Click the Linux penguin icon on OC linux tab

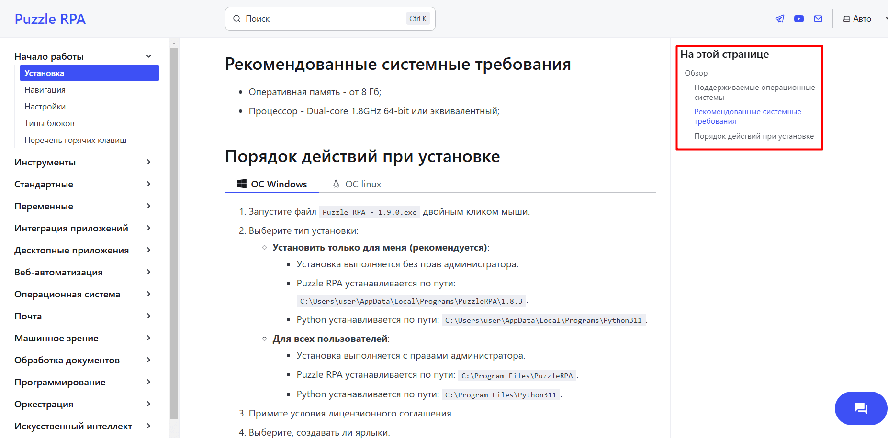[336, 183]
